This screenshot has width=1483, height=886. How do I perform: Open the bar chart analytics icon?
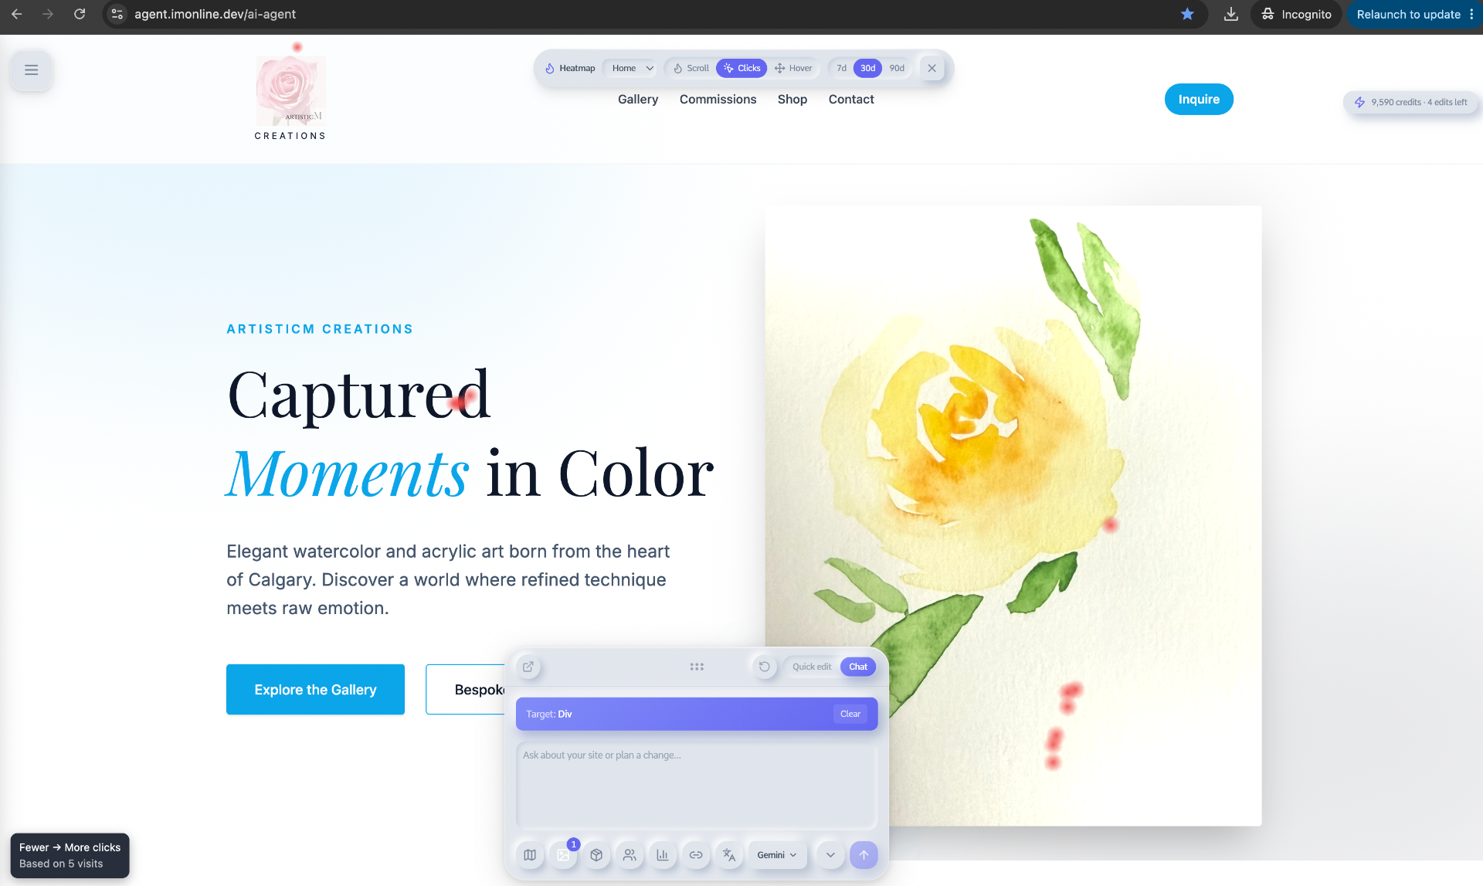pyautogui.click(x=663, y=855)
